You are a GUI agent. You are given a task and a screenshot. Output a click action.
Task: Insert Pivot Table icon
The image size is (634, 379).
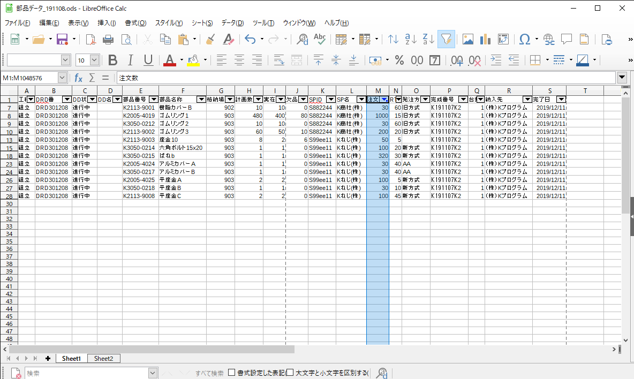click(503, 39)
